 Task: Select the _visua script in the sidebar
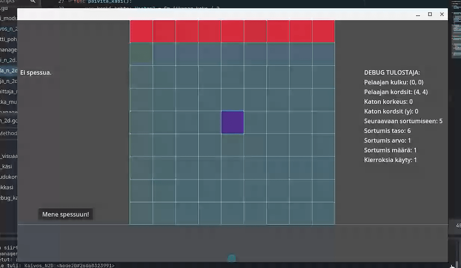[8, 156]
